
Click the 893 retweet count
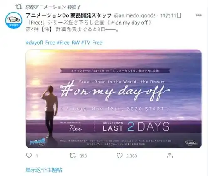click(x=83, y=156)
